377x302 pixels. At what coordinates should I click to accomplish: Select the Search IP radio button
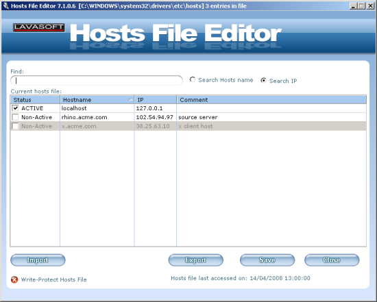coord(263,80)
